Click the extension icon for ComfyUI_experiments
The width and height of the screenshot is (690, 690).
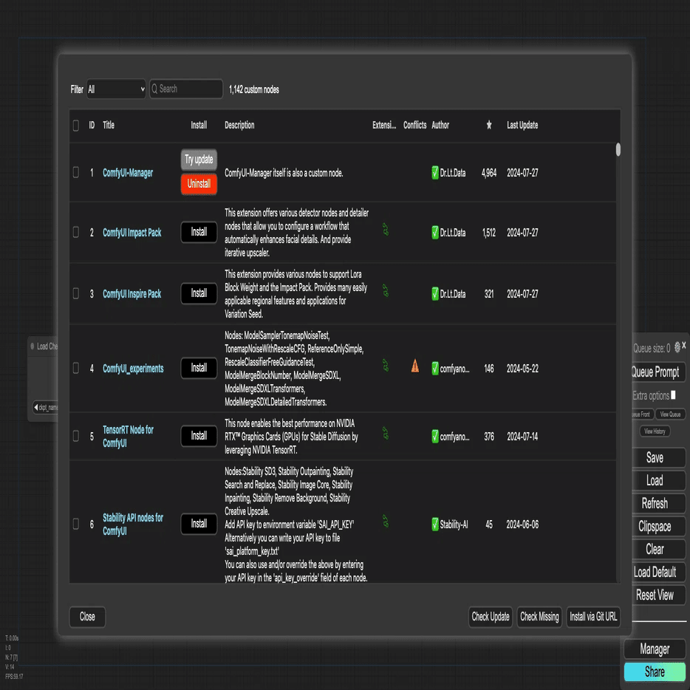tap(386, 366)
